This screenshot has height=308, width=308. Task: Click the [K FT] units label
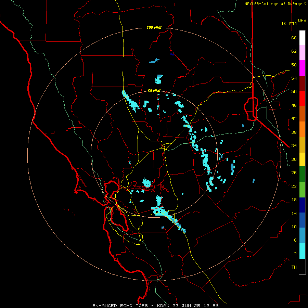289,24
